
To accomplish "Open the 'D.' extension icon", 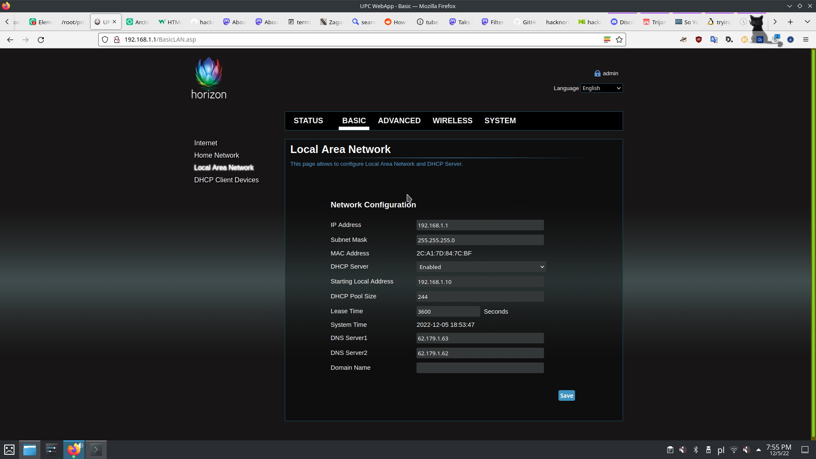I will [729, 40].
